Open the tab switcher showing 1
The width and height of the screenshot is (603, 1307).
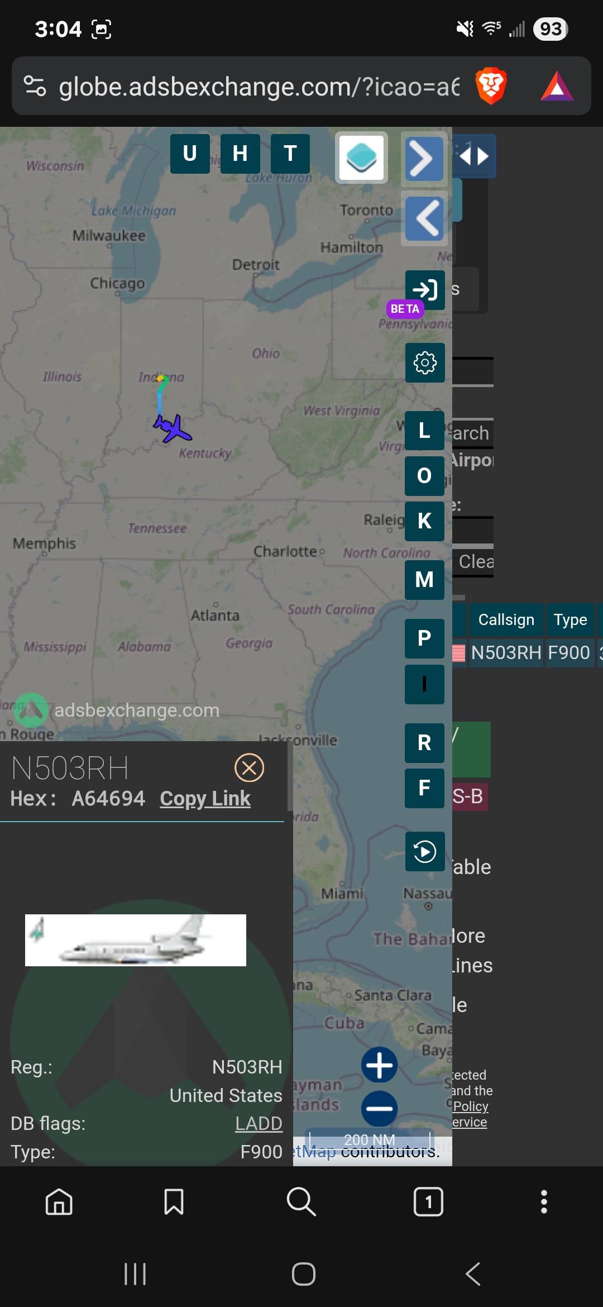pyautogui.click(x=428, y=1201)
